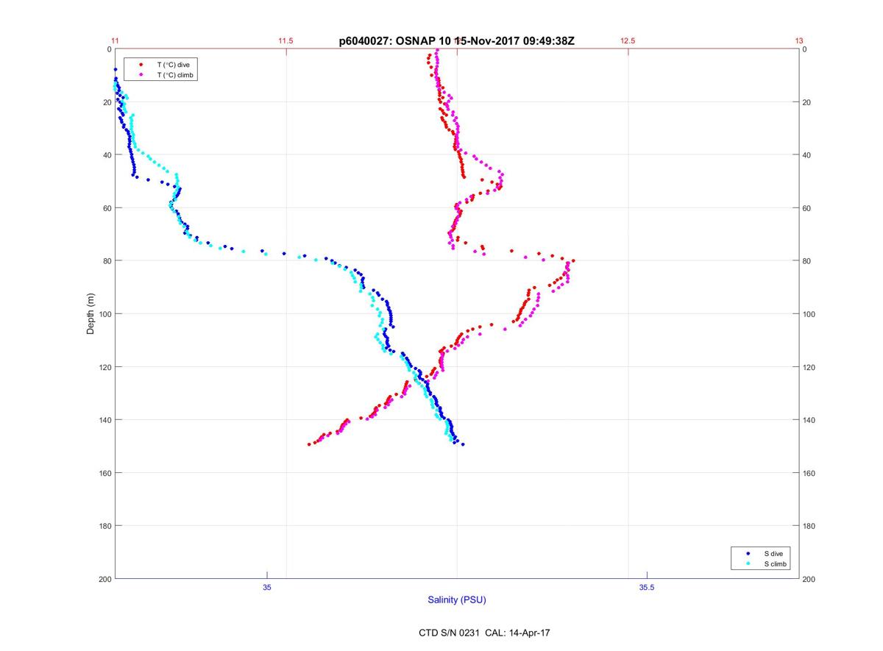
Task: Click left depth tick label 20
Action: (x=107, y=102)
